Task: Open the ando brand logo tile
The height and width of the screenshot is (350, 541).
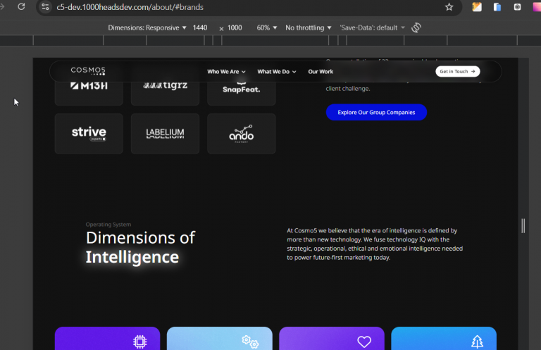Action: coord(242,133)
